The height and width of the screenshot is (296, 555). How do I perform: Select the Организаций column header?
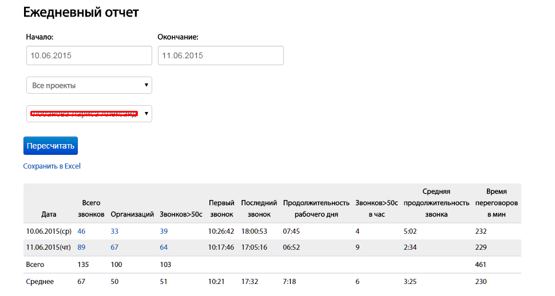(132, 214)
